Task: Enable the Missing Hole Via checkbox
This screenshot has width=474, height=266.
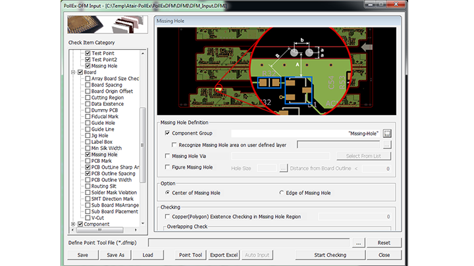Action: (167, 156)
